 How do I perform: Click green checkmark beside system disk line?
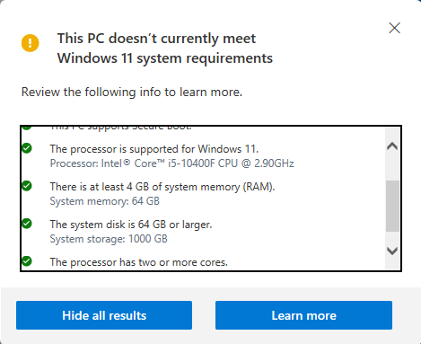(27, 224)
